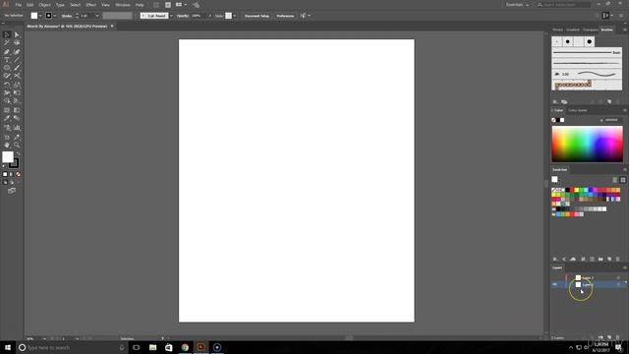Click Opacity label in control bar
The image size is (629, 354).
(x=183, y=16)
